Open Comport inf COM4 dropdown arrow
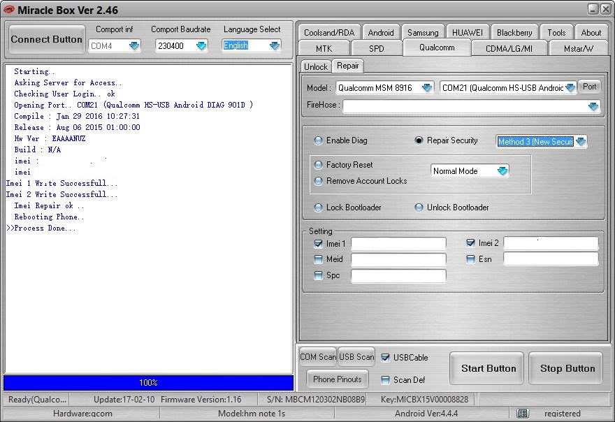The width and height of the screenshot is (615, 422). click(134, 46)
